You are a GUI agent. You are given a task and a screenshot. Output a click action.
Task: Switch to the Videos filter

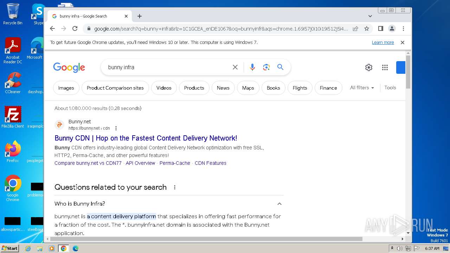tap(164, 88)
